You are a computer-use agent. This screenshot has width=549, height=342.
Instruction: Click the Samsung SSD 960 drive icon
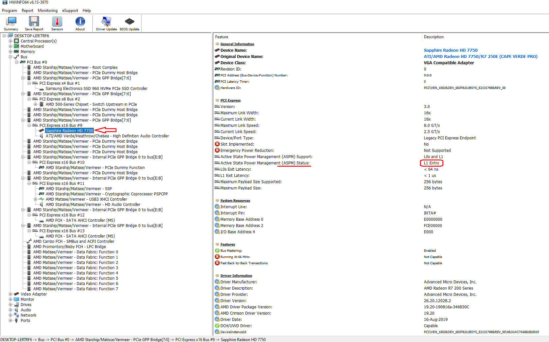pyautogui.click(x=41, y=89)
